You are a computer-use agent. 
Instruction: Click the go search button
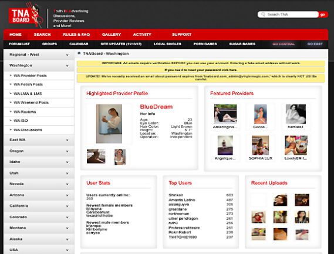[323, 15]
